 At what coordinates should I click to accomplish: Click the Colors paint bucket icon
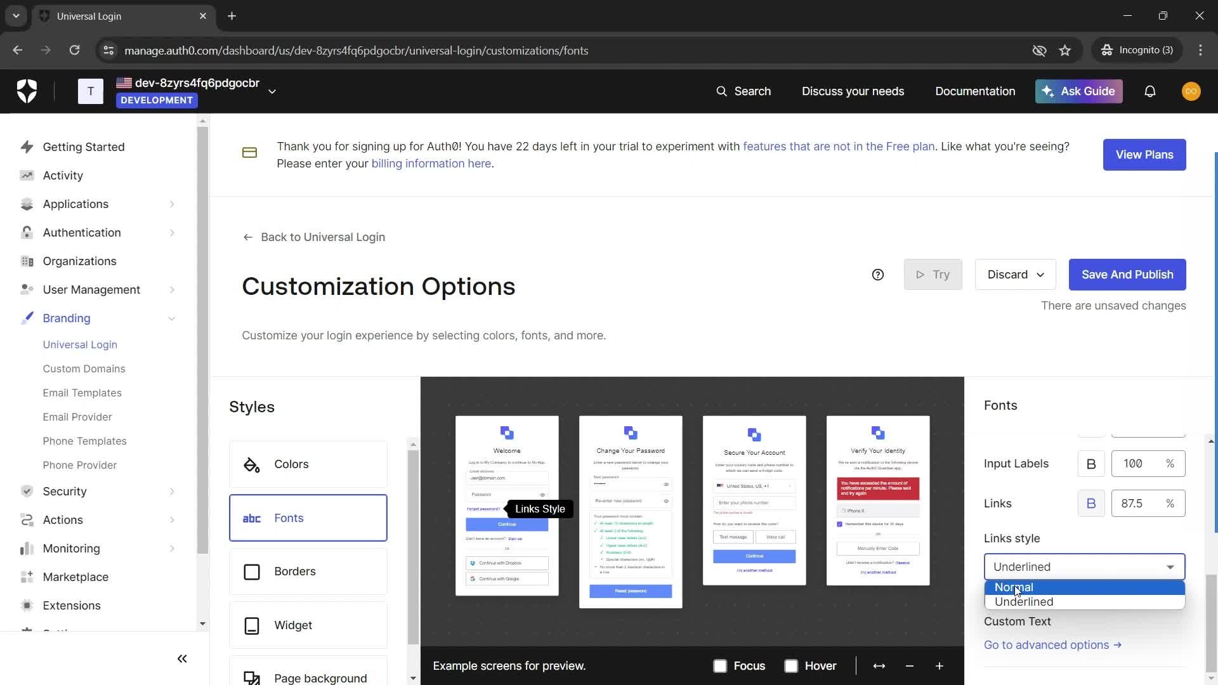pos(251,464)
